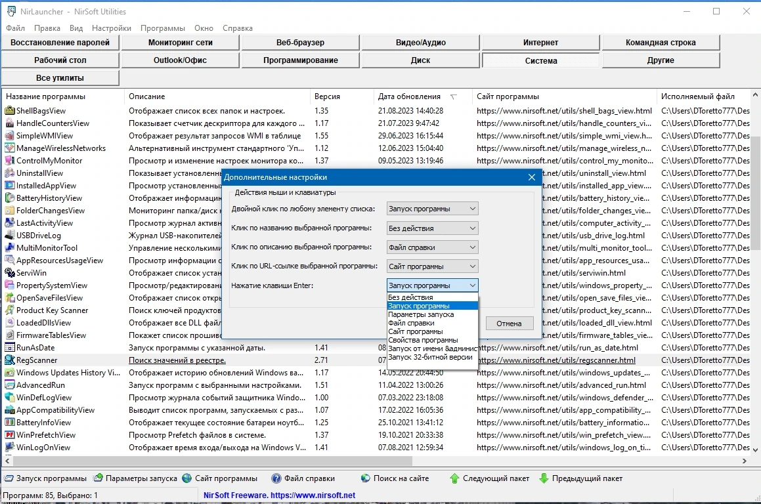
Task: Switch to Мониторинг сети category
Action: 180,43
